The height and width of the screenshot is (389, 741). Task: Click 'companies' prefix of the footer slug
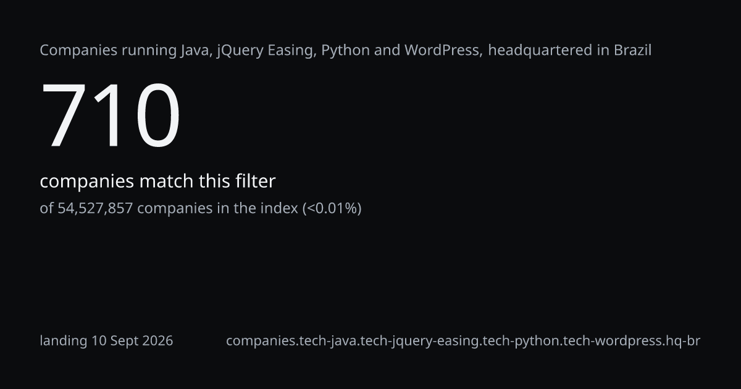[260, 341]
